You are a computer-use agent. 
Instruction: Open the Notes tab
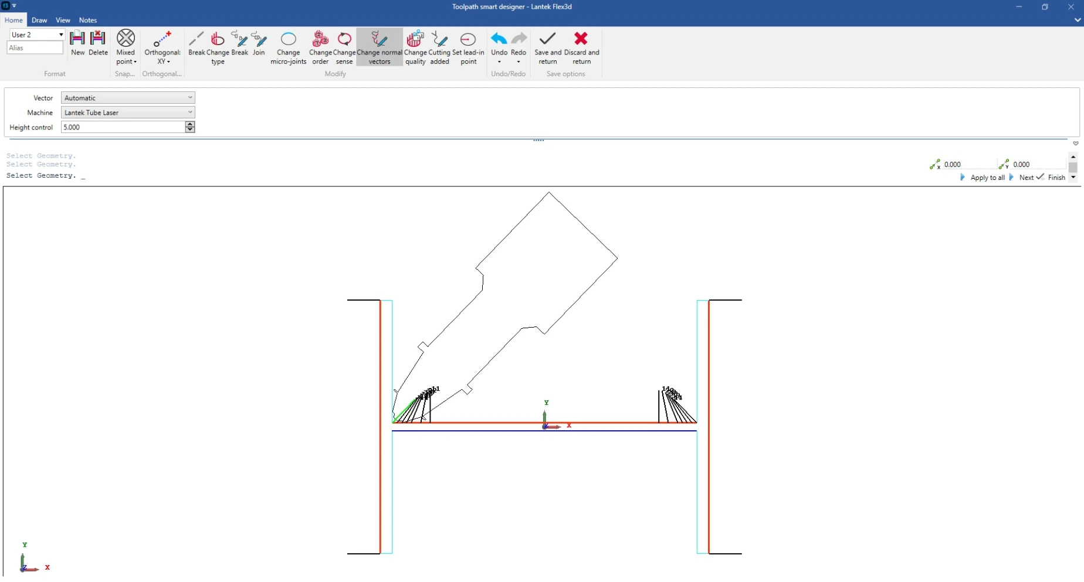(x=88, y=20)
